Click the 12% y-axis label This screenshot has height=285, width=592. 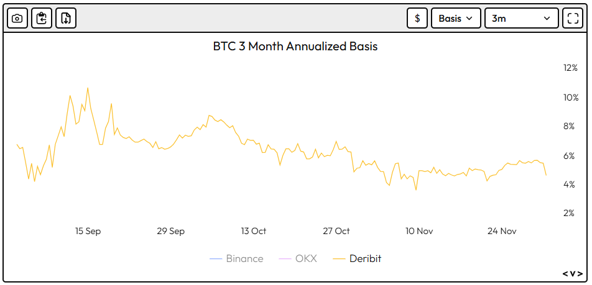coord(571,68)
